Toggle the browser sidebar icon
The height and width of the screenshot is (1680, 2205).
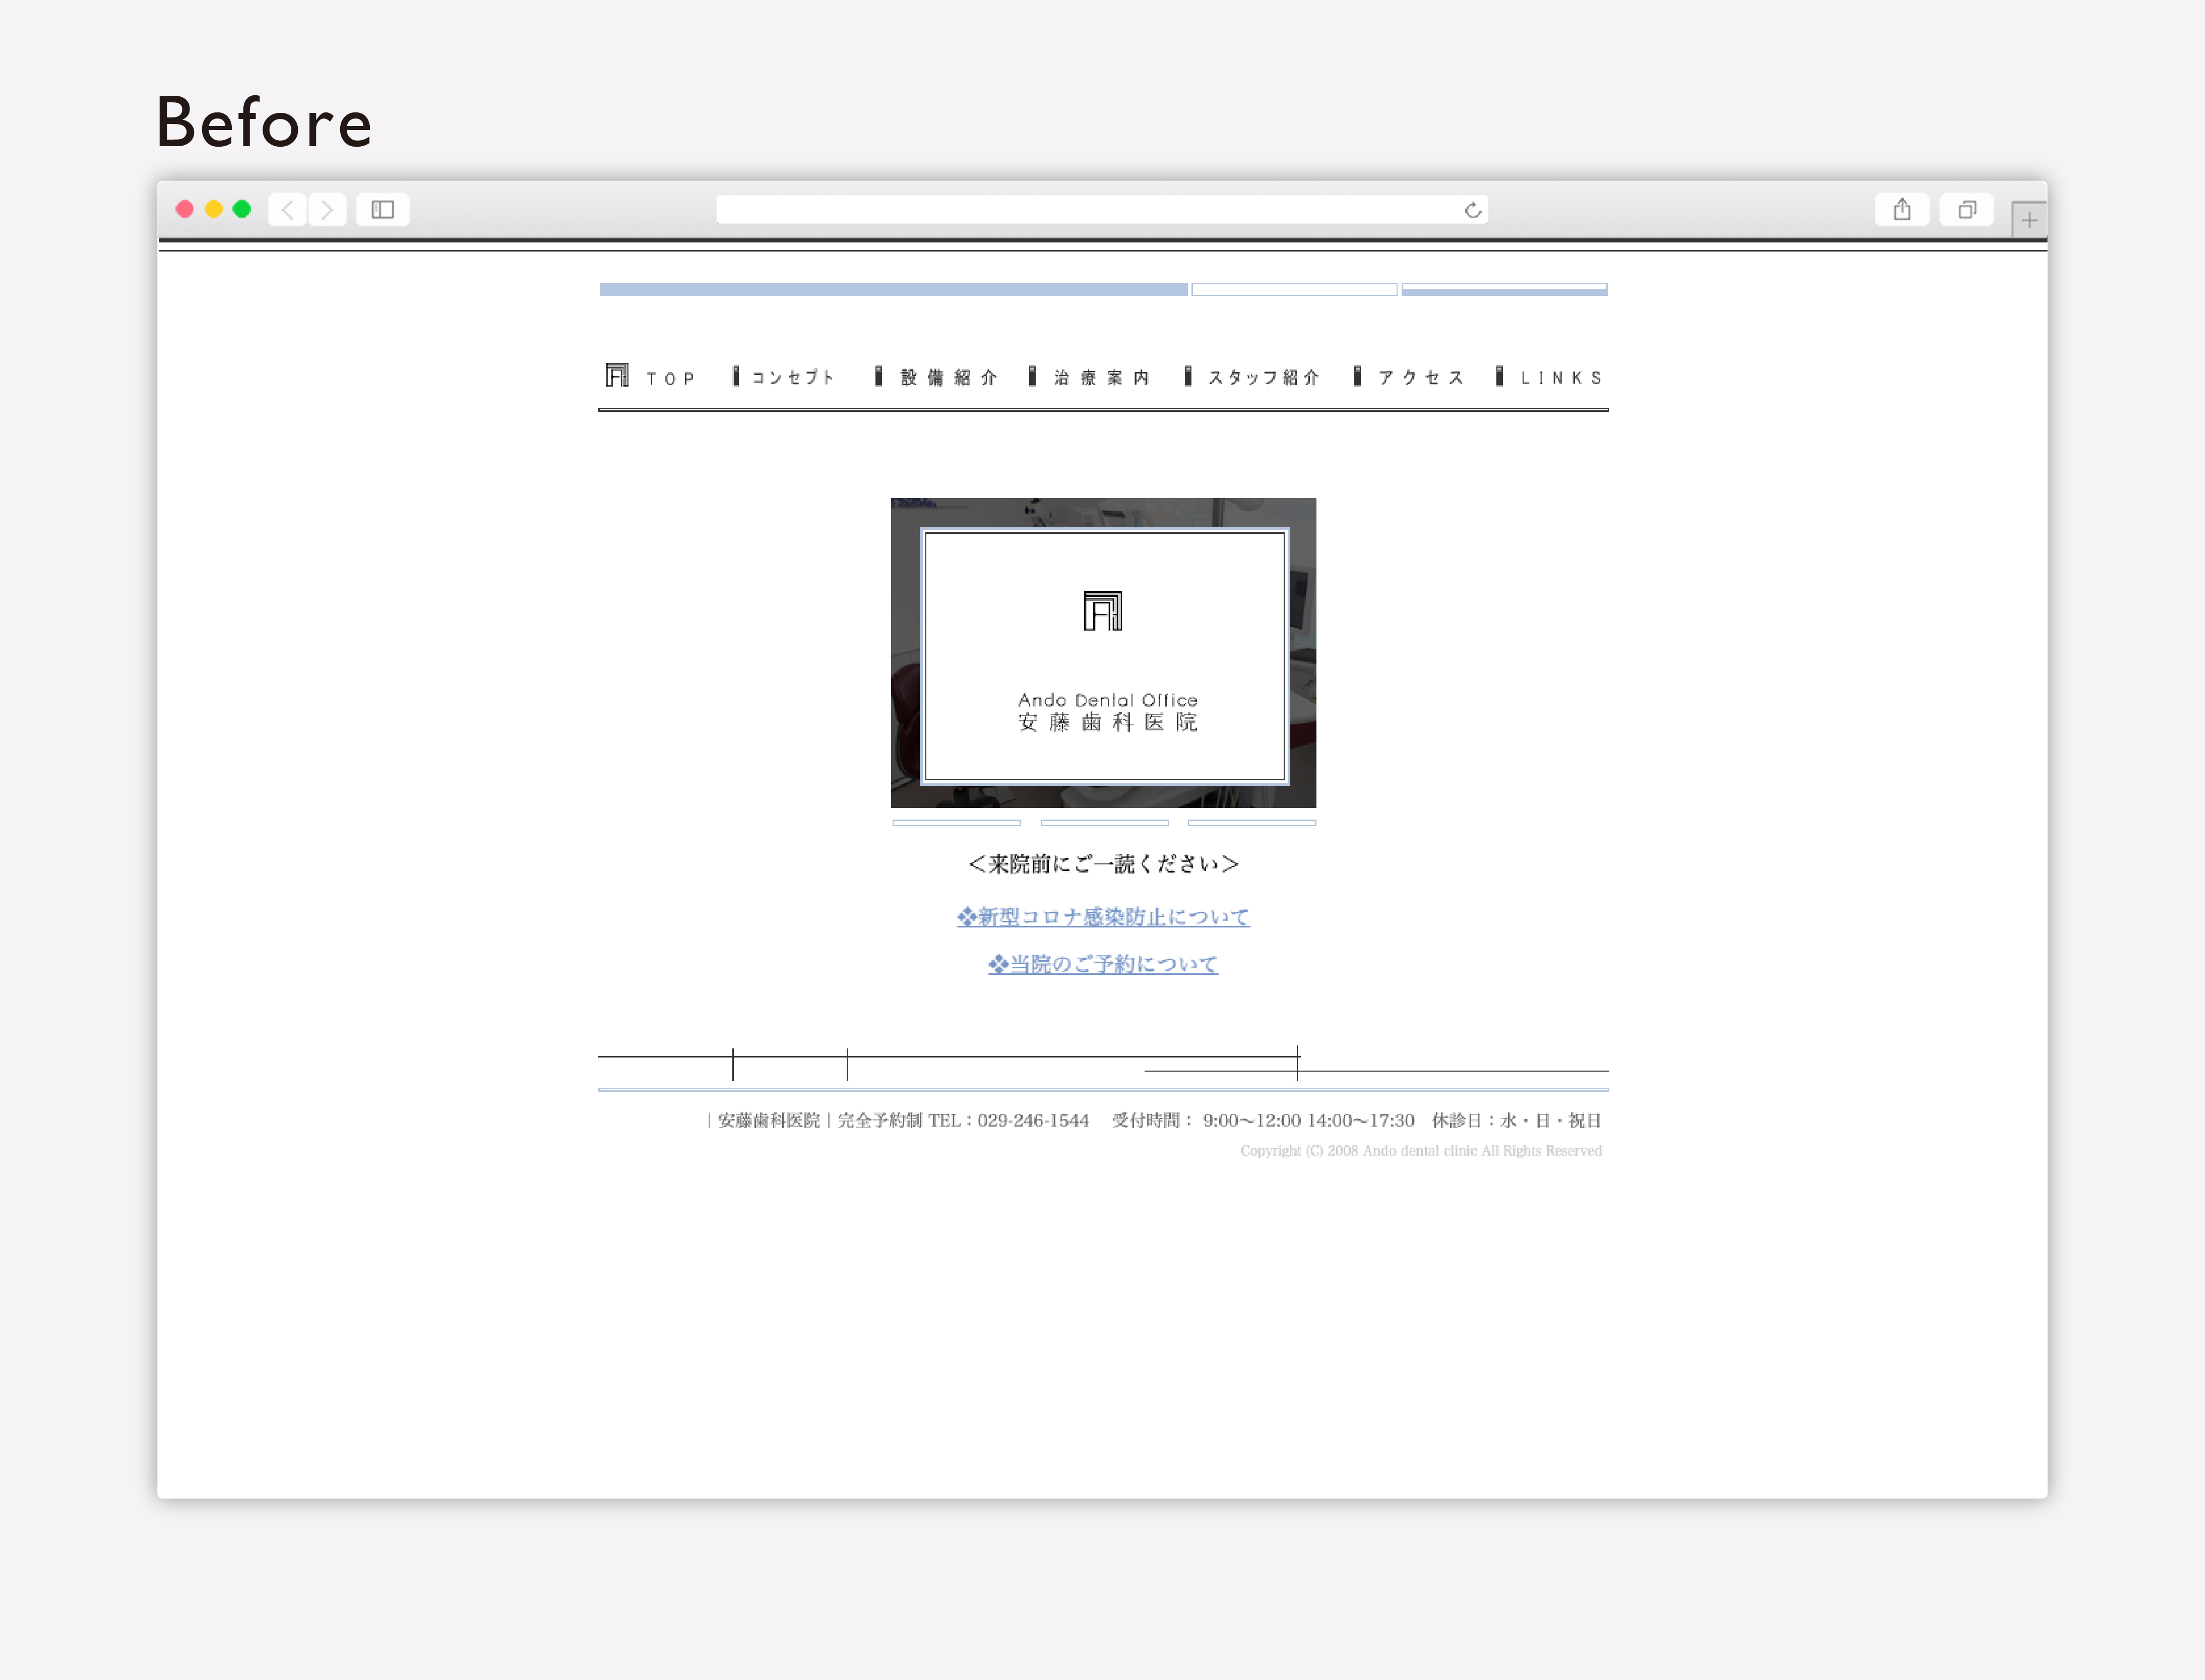(x=383, y=210)
